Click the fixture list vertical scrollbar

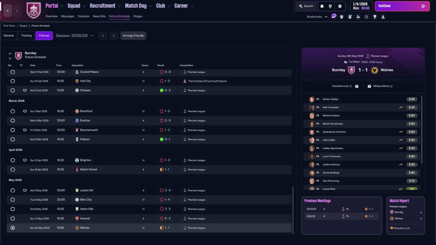pyautogui.click(x=293, y=210)
